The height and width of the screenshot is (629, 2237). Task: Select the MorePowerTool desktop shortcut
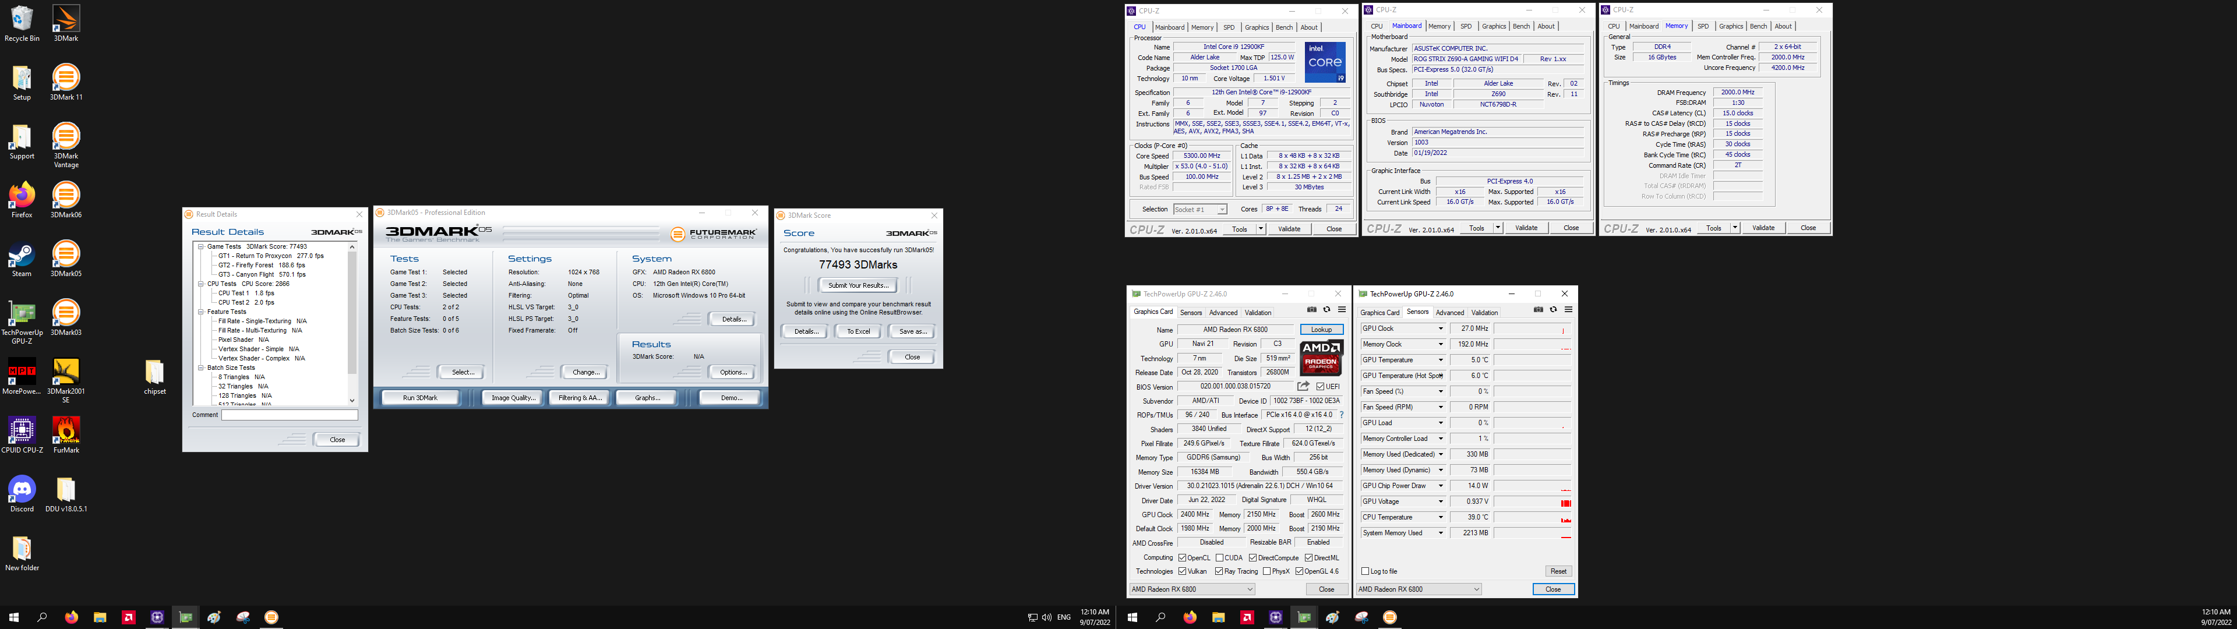pyautogui.click(x=22, y=376)
